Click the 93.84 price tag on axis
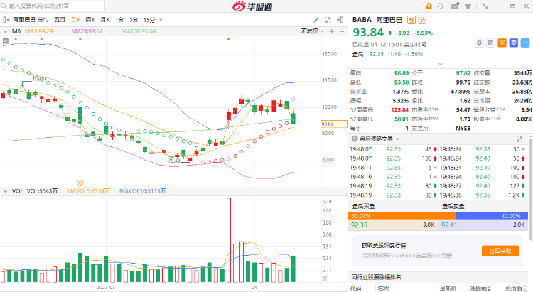This screenshot has width=533, height=292. (333, 124)
